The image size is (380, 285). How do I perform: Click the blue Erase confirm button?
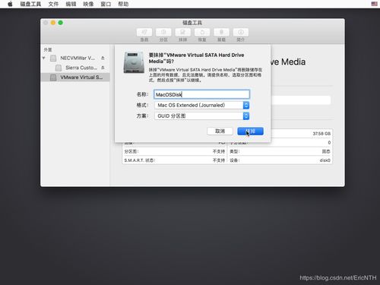coord(250,131)
